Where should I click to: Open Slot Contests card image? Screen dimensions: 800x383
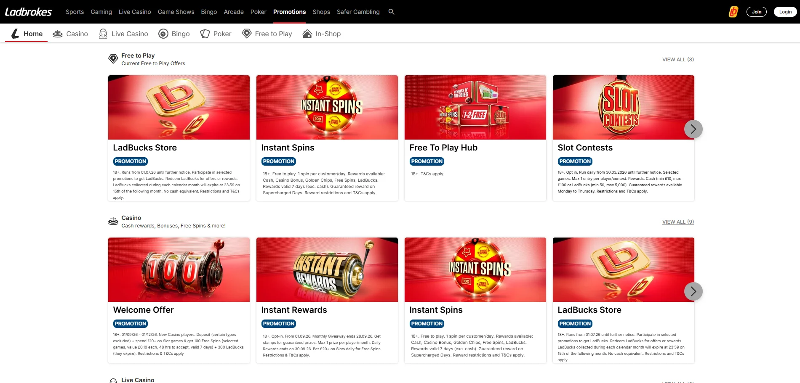click(x=624, y=107)
